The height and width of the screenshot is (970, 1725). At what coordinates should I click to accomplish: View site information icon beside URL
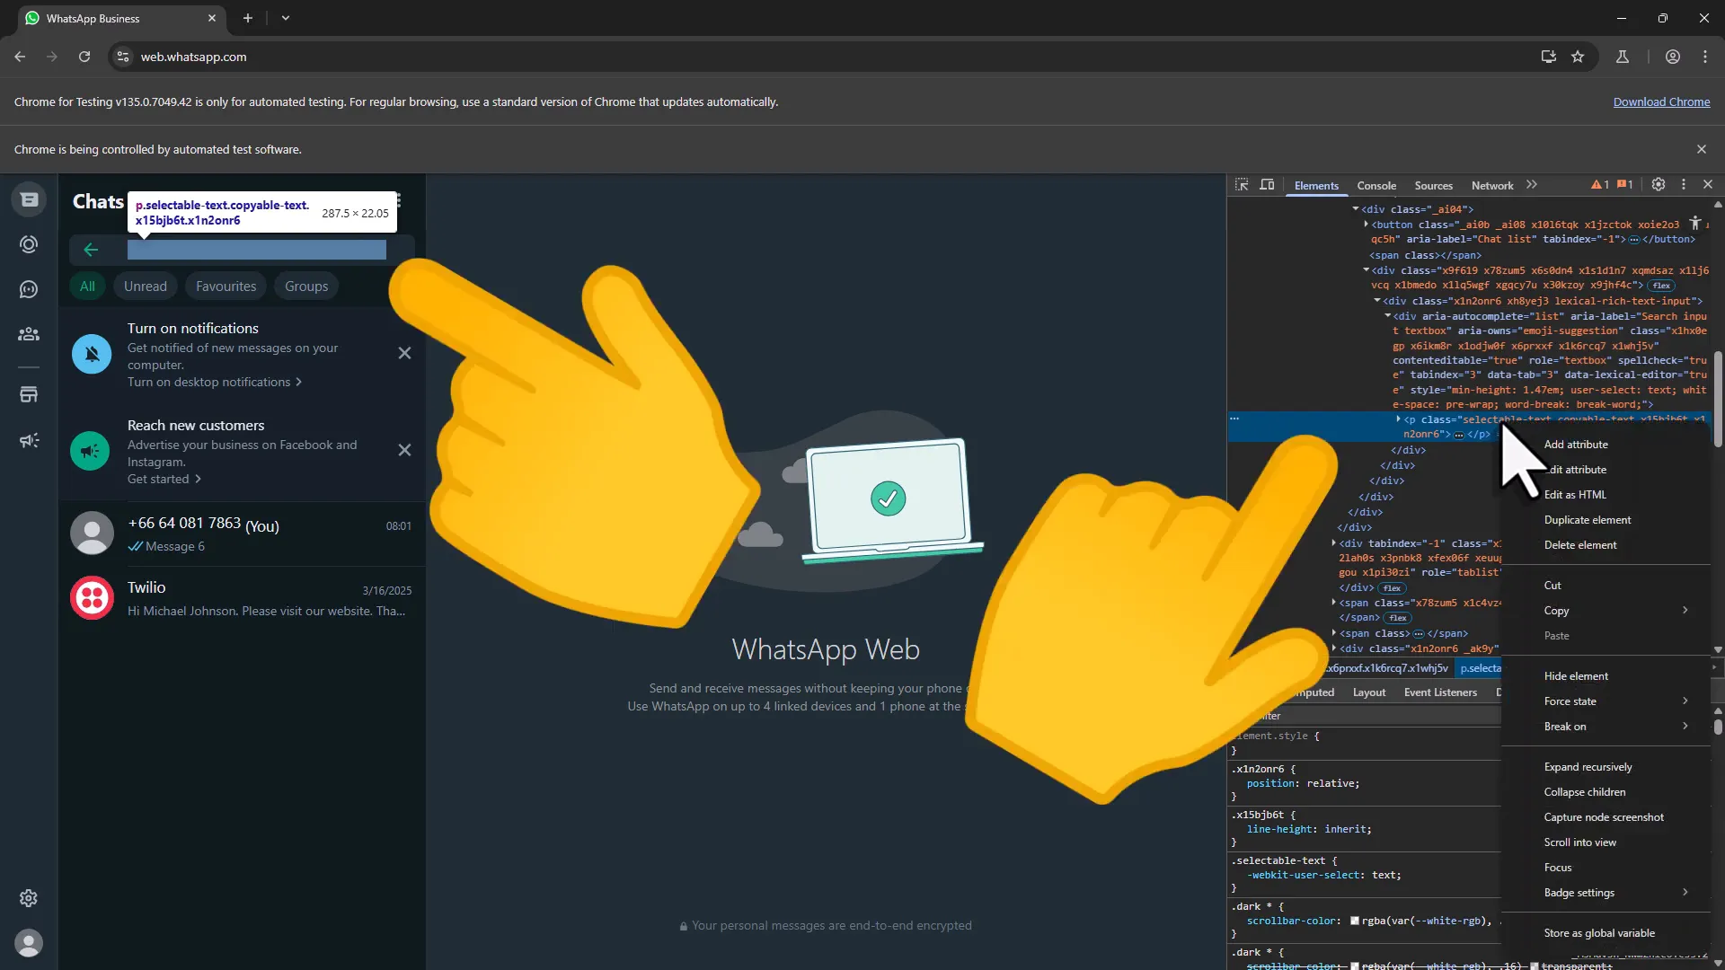[123, 57]
